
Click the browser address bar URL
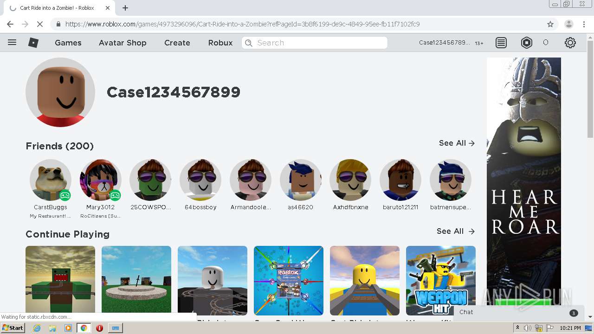click(x=242, y=24)
